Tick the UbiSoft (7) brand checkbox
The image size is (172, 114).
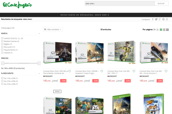click(x=2, y=53)
